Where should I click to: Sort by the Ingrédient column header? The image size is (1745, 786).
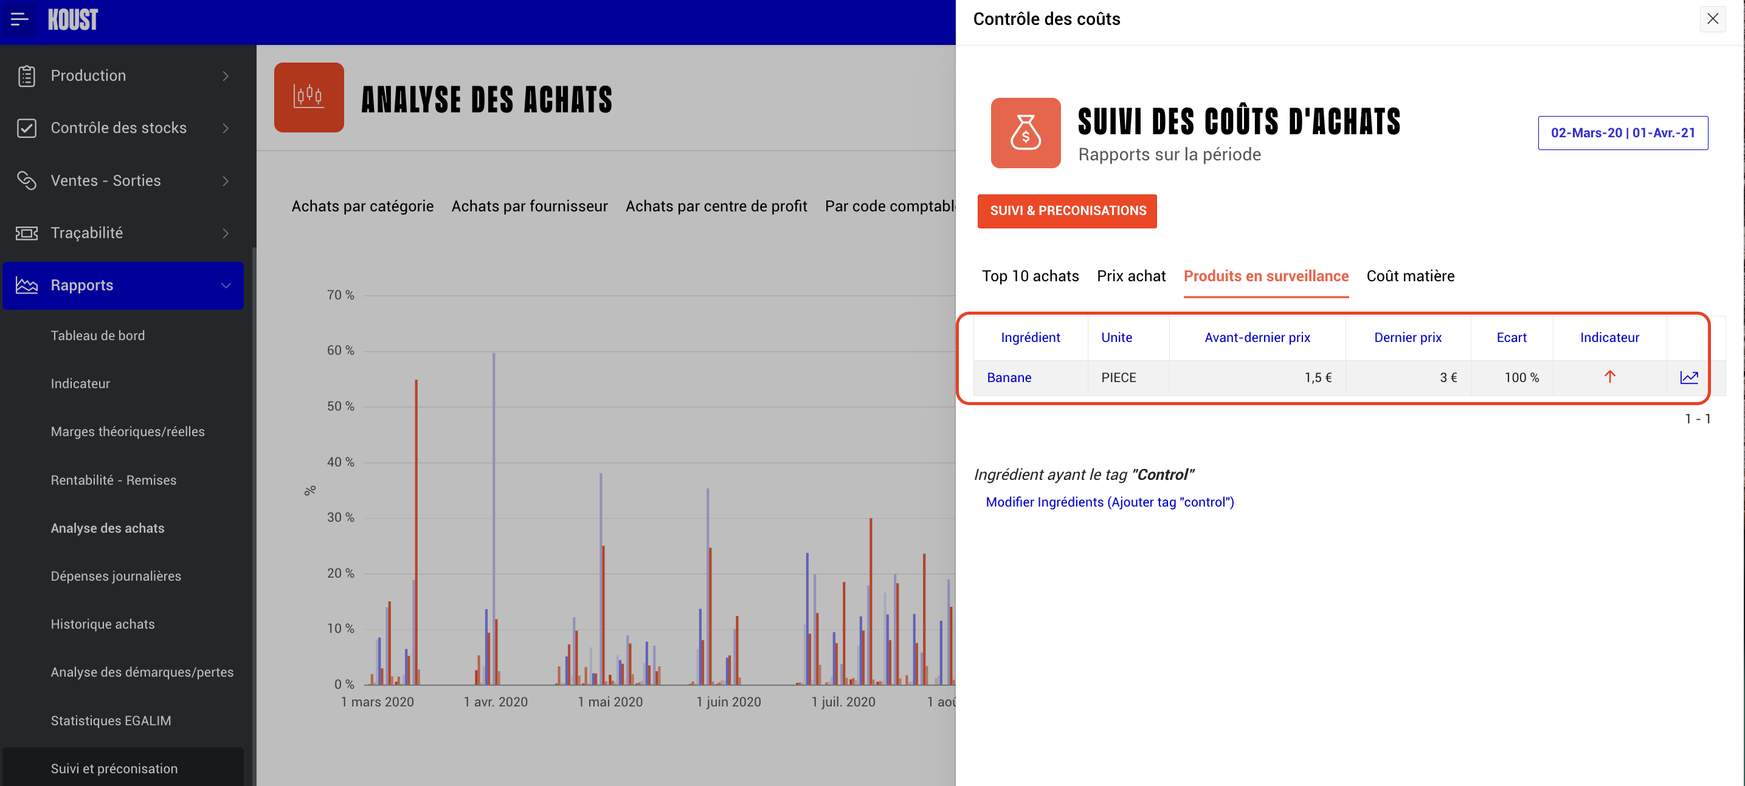pyautogui.click(x=1031, y=338)
